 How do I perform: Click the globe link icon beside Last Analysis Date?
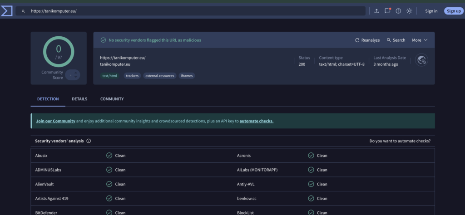coord(421,60)
